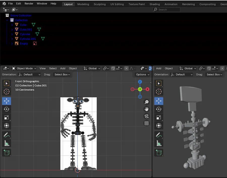Switch to the UV Editing workspace tab
The image size is (227, 178).
point(117,4)
